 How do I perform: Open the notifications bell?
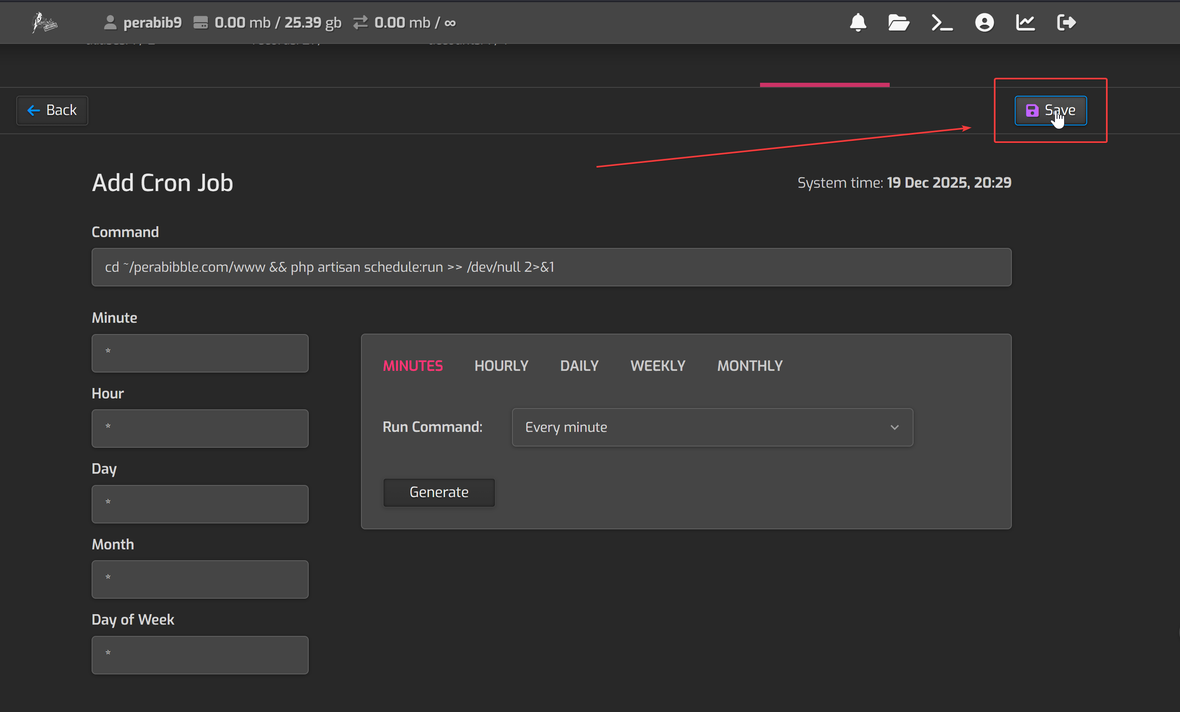(x=857, y=23)
